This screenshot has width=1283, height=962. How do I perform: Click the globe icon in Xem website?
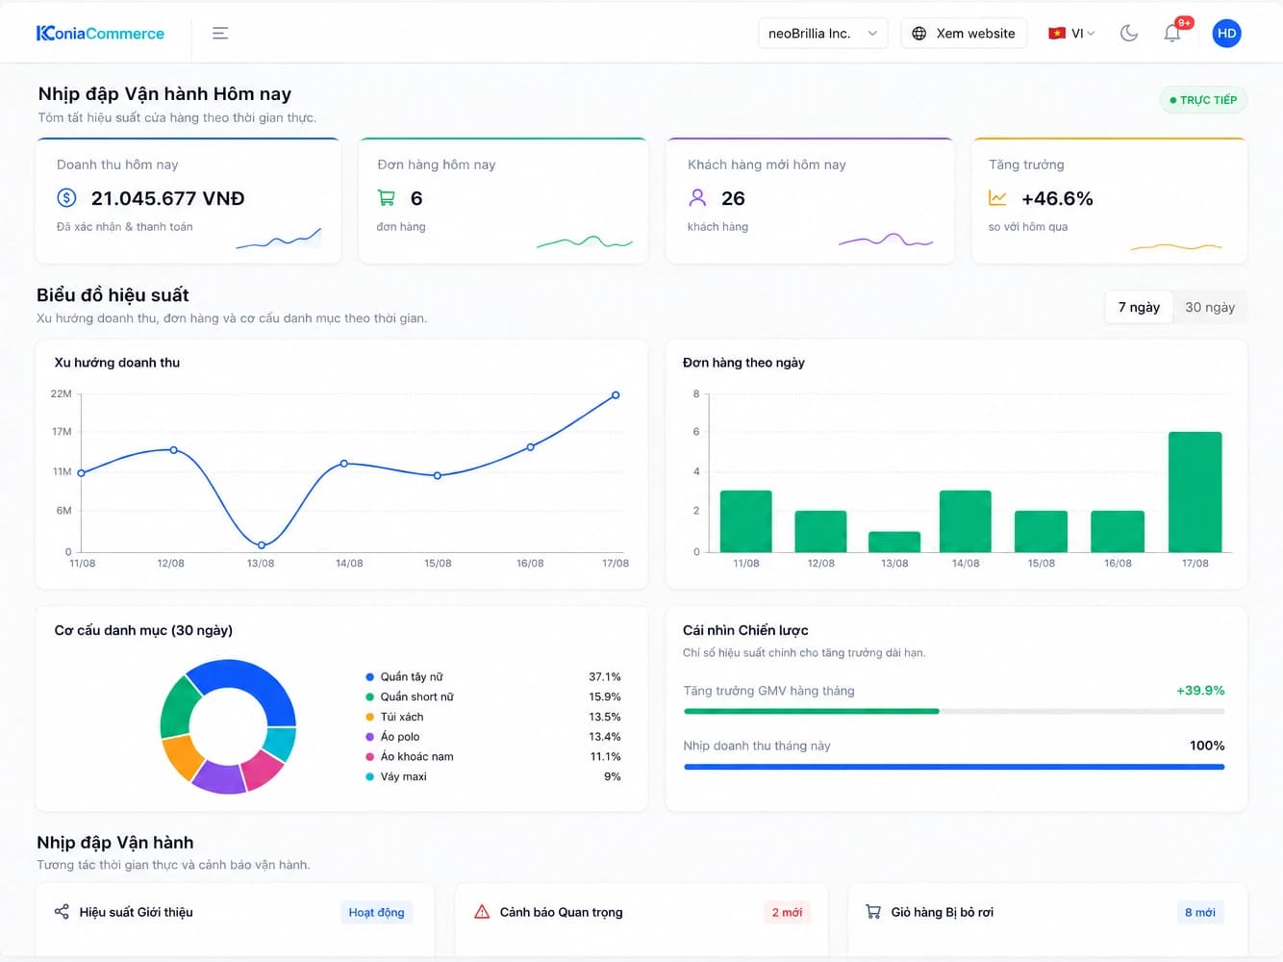click(x=919, y=33)
